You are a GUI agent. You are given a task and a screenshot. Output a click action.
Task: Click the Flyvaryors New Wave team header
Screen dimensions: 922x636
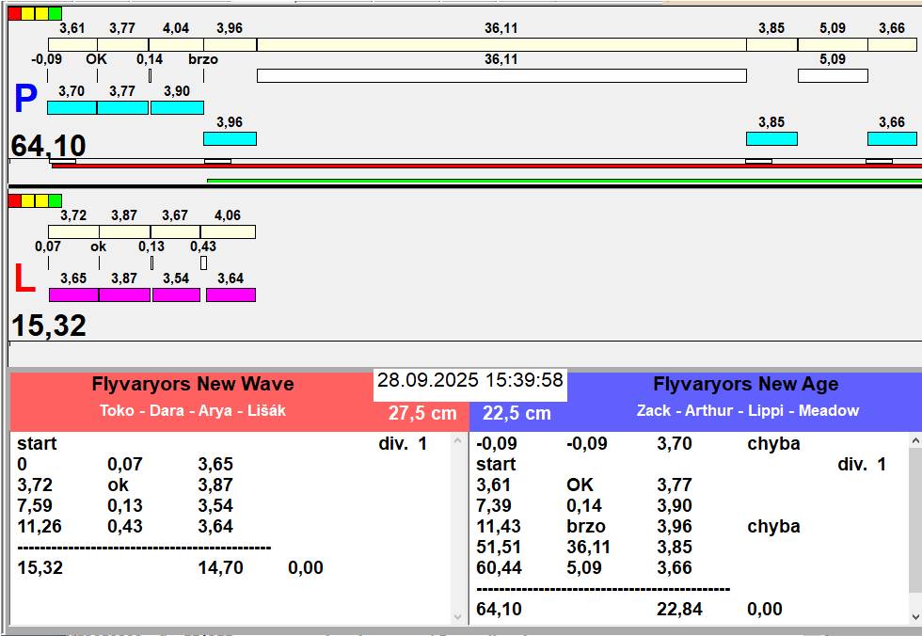193,384
